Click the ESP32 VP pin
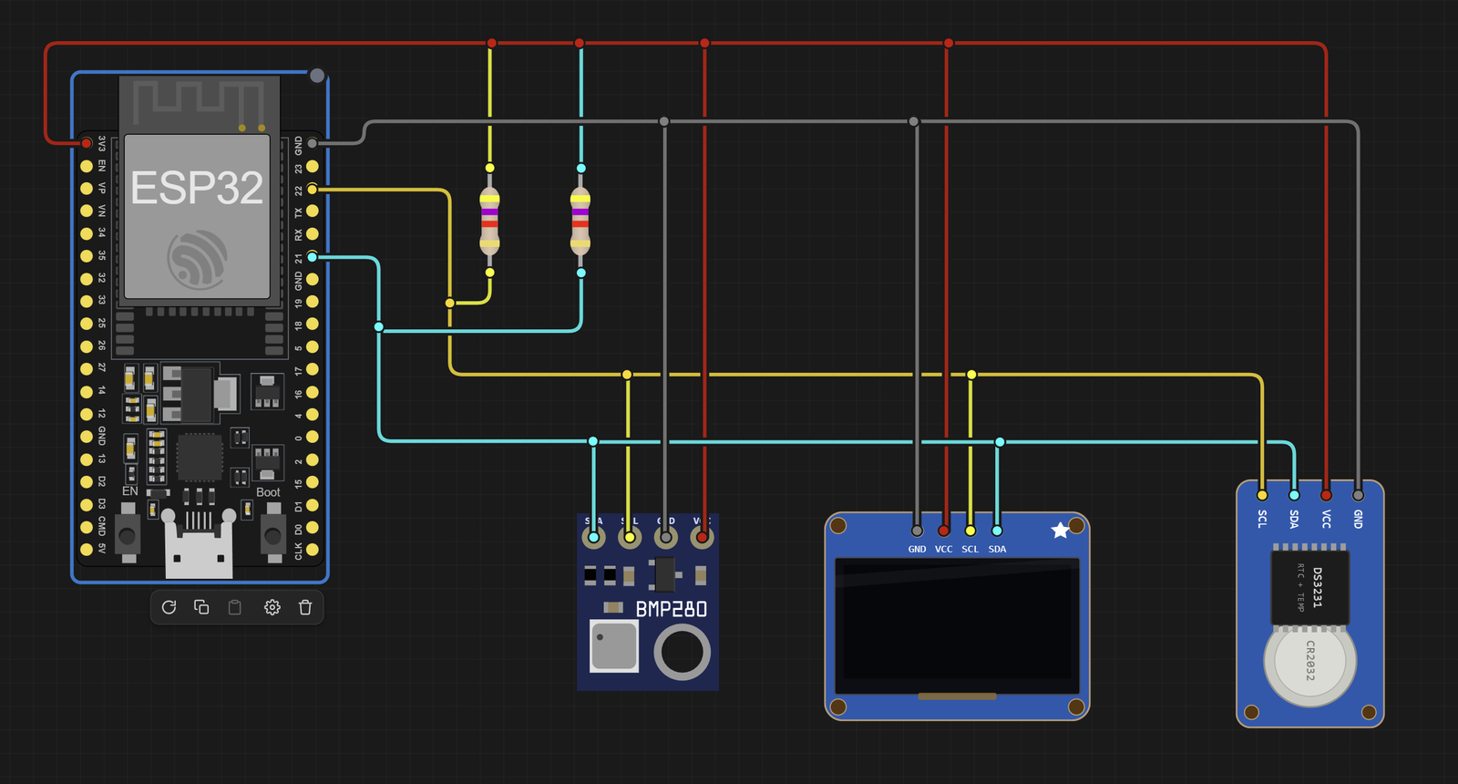1458x784 pixels. point(87,188)
